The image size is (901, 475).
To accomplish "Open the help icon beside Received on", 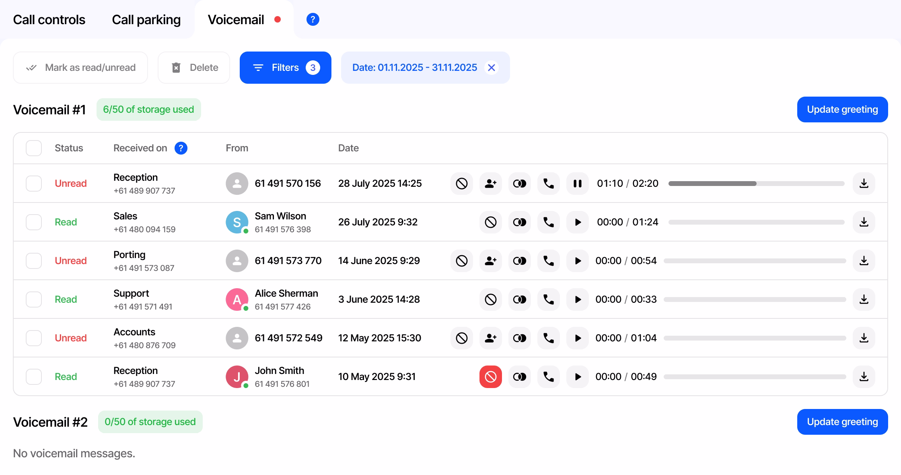I will (x=181, y=148).
